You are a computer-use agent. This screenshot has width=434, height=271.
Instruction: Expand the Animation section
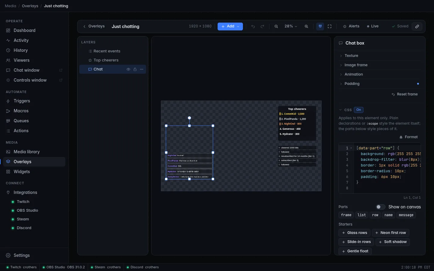pyautogui.click(x=380, y=74)
